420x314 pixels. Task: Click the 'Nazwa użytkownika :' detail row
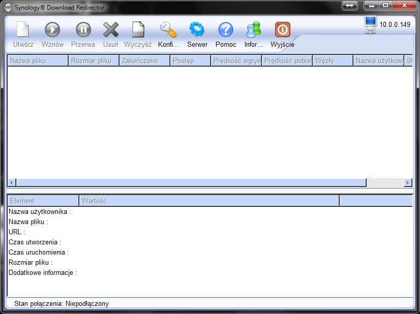(40, 212)
